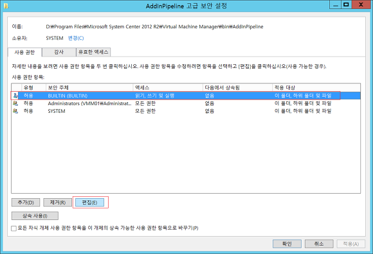Click applies-to cell in the BUILTIN row
373x254 pixels.
(303, 96)
